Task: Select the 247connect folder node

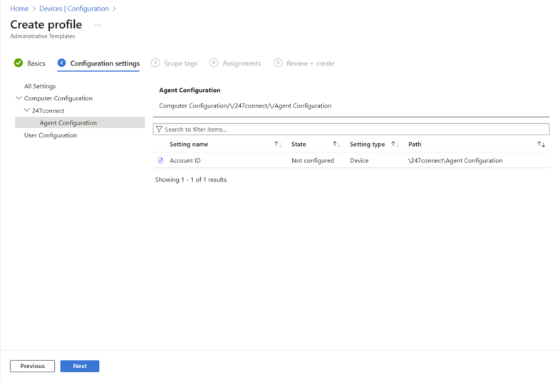Action: click(x=48, y=110)
